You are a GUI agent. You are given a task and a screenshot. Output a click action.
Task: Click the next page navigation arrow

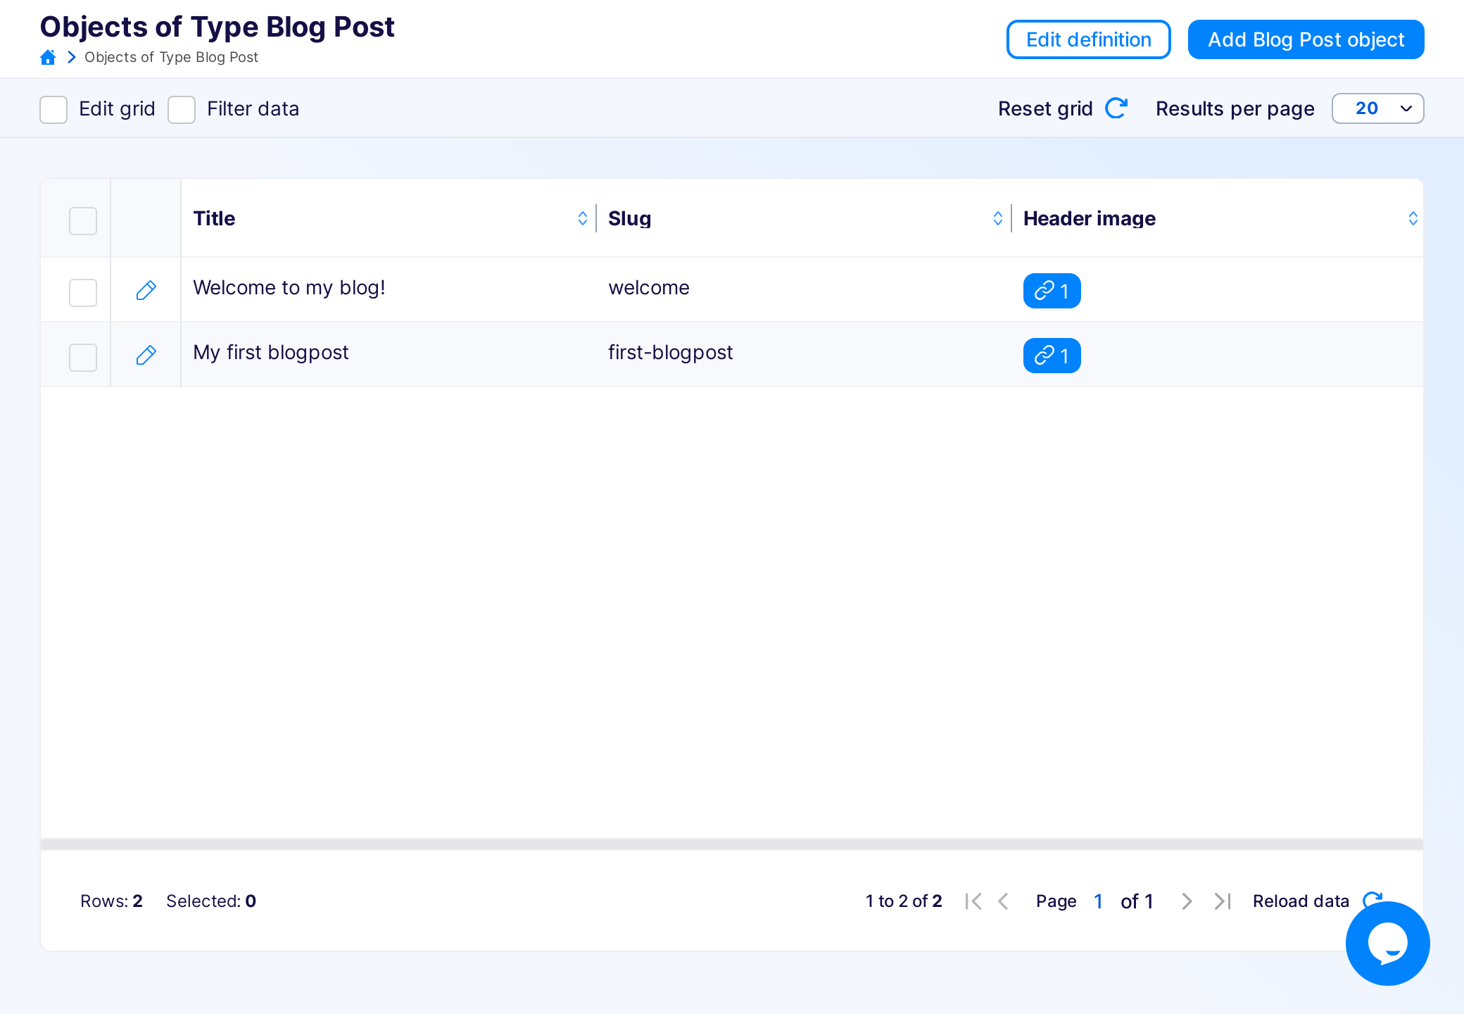click(1188, 901)
